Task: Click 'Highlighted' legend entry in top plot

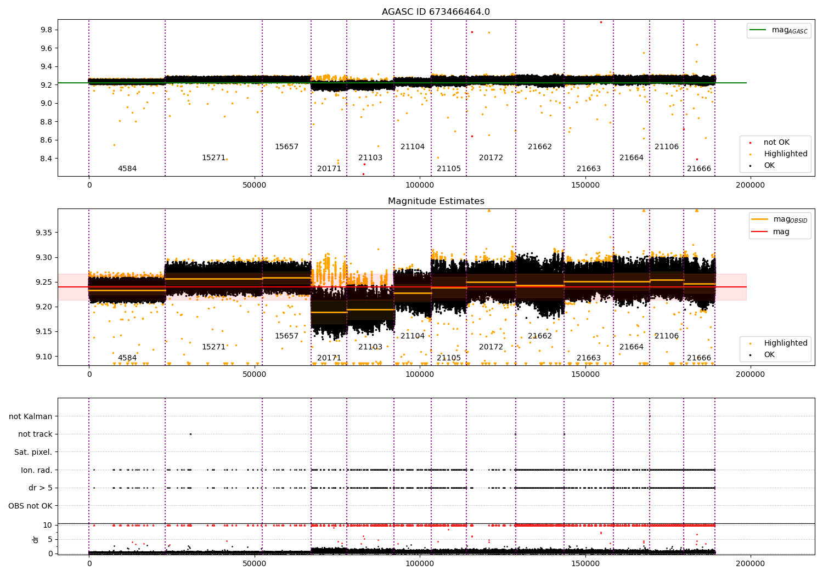Action: [778, 154]
